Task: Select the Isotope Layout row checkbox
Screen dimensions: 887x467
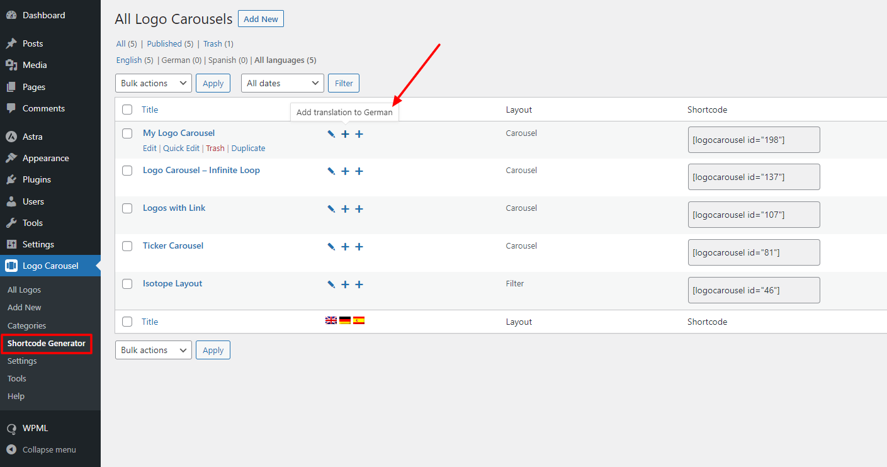Action: pyautogui.click(x=127, y=284)
